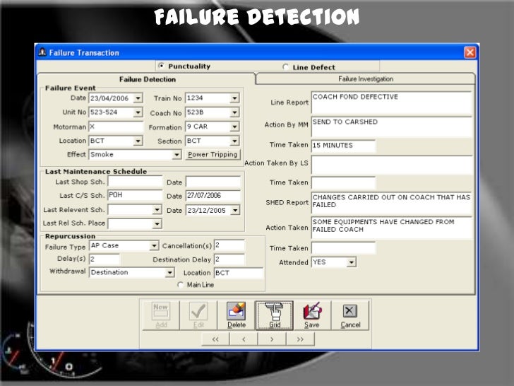
Task: Click the SHED Report text box
Action: [x=391, y=203]
